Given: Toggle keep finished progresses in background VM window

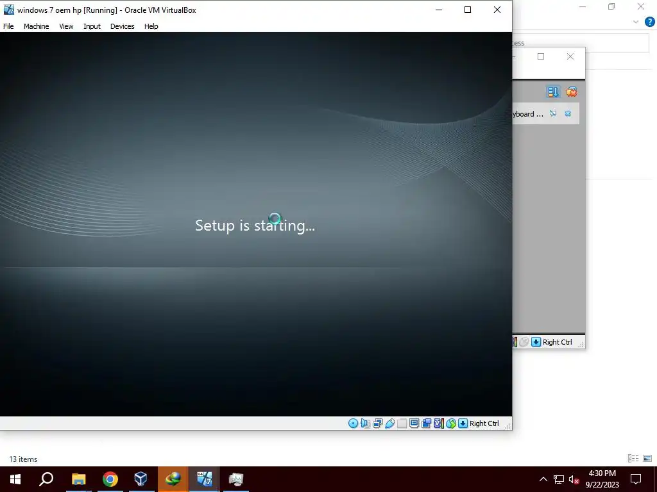Looking at the screenshot, I should point(552,92).
